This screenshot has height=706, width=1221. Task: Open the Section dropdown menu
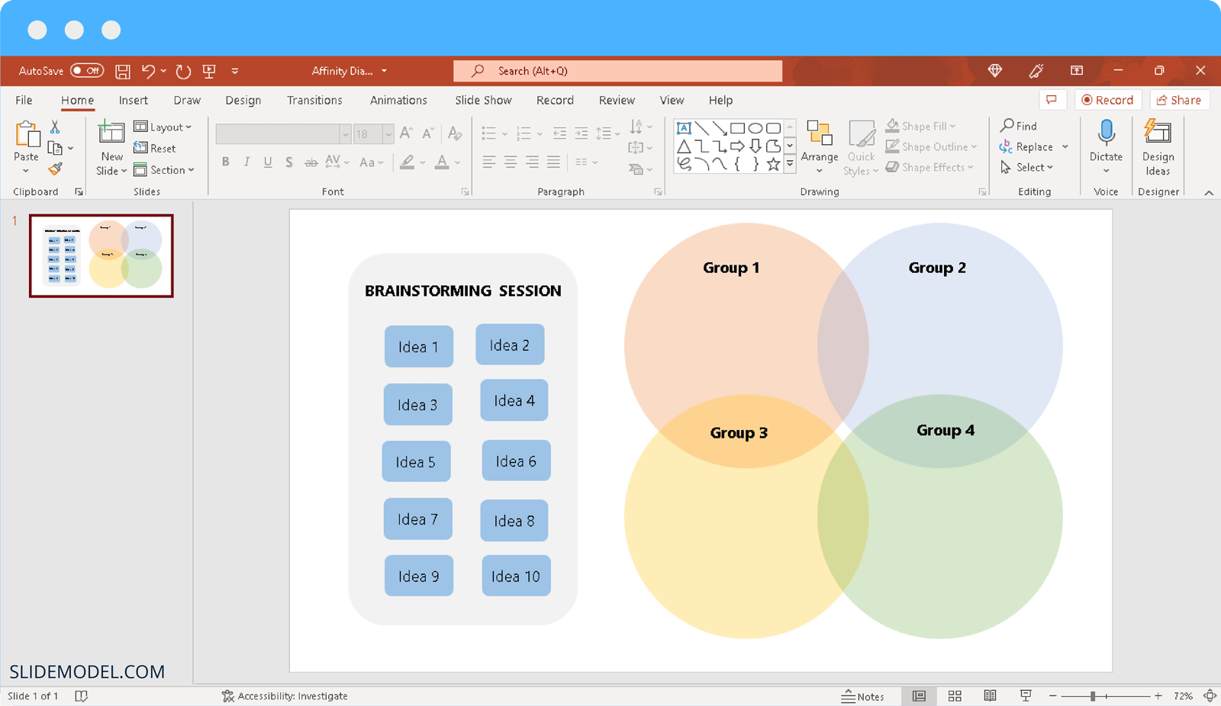[165, 170]
